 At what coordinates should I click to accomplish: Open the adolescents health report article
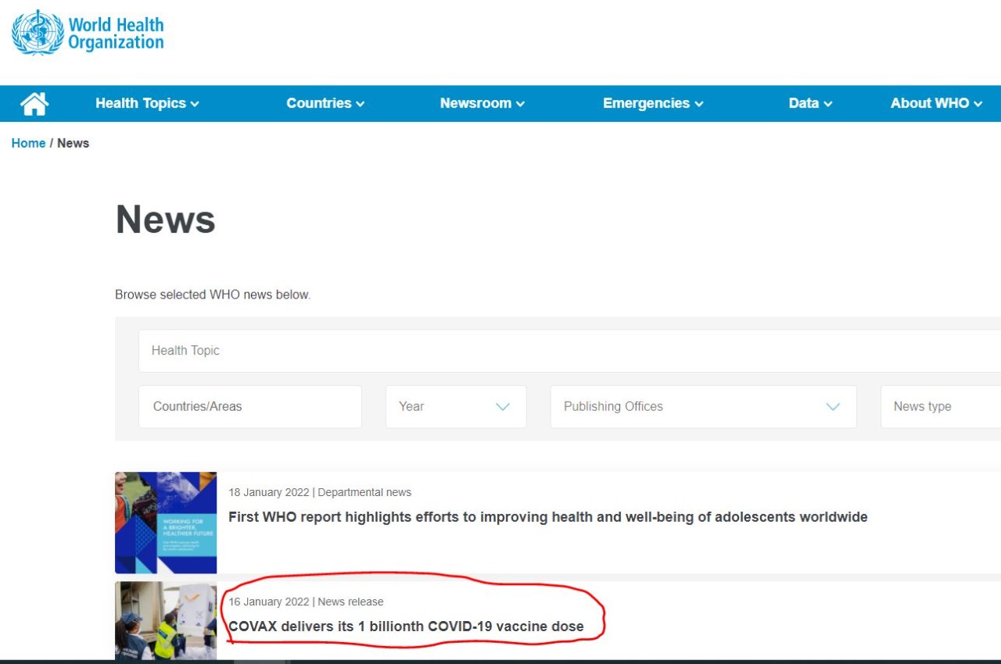[x=547, y=517]
